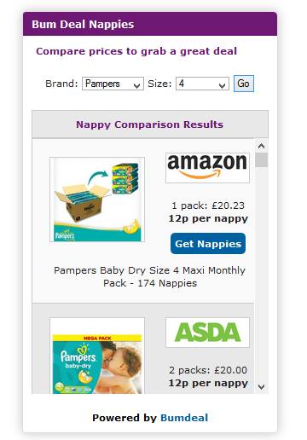
Task: Click the Brand dropdown arrow
Action: [x=137, y=85]
